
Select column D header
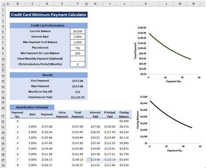[47, 4]
